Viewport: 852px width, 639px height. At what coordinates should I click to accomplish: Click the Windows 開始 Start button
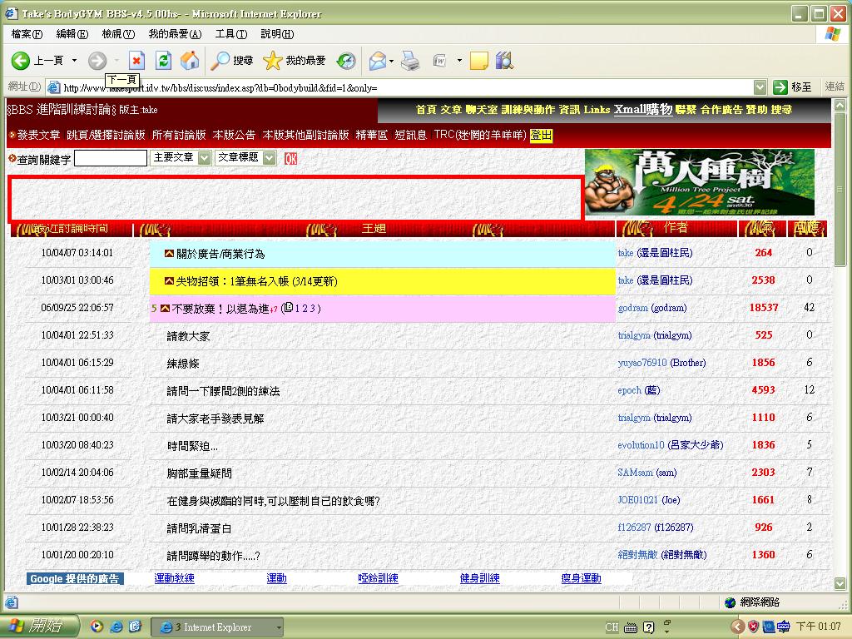click(x=39, y=627)
